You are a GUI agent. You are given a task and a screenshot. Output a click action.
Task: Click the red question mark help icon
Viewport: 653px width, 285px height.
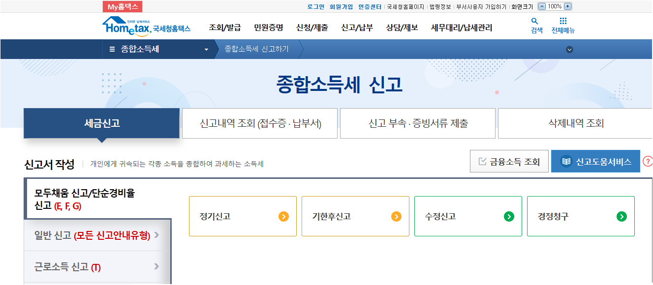pyautogui.click(x=648, y=161)
